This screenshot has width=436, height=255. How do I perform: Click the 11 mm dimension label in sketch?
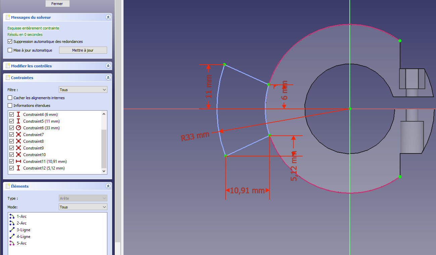[x=209, y=86]
